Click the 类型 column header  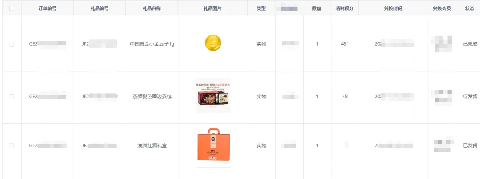coord(261,8)
